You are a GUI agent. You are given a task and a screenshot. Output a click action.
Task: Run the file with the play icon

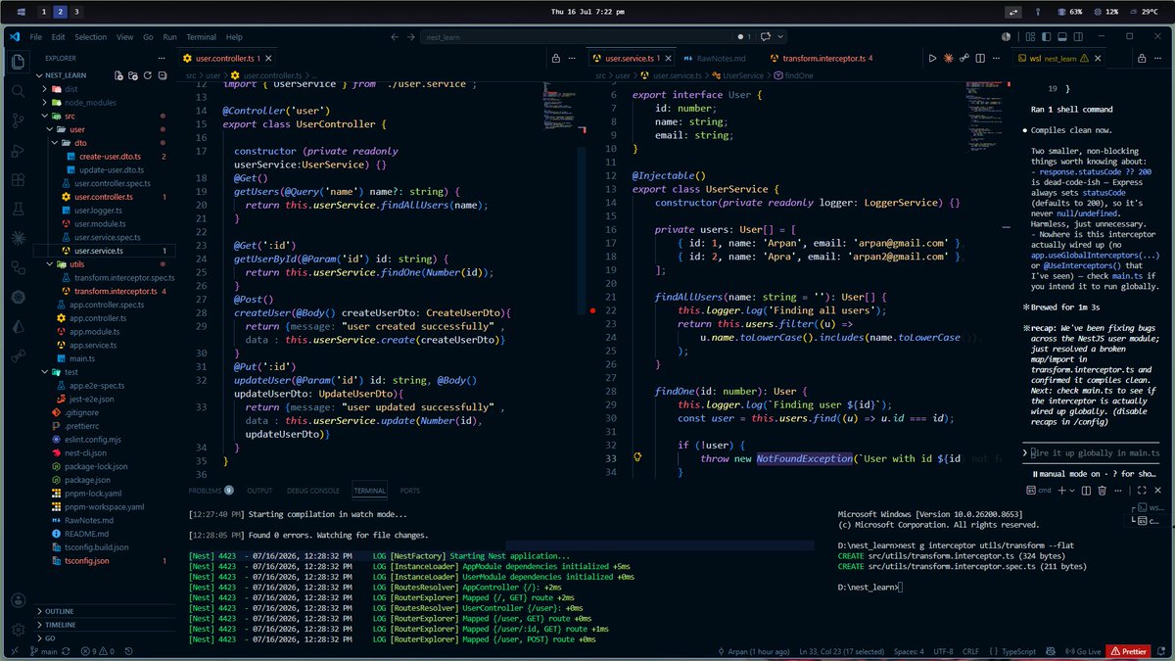pyautogui.click(x=932, y=59)
